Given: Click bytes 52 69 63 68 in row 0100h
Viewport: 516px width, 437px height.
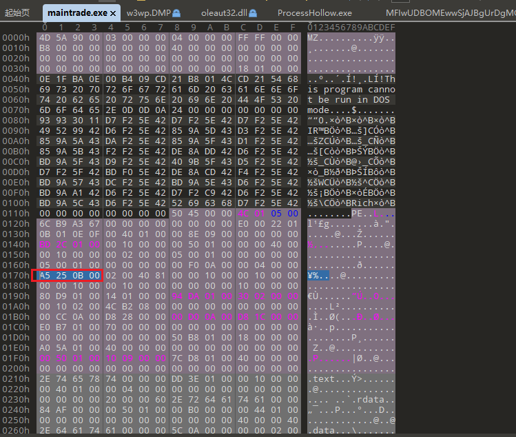Looking at the screenshot, I should pos(202,203).
